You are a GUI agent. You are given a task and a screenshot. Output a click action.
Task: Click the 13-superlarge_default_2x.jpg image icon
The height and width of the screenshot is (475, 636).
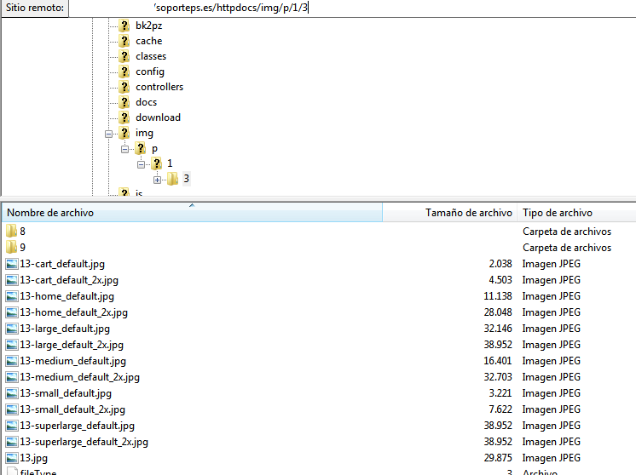tap(12, 442)
